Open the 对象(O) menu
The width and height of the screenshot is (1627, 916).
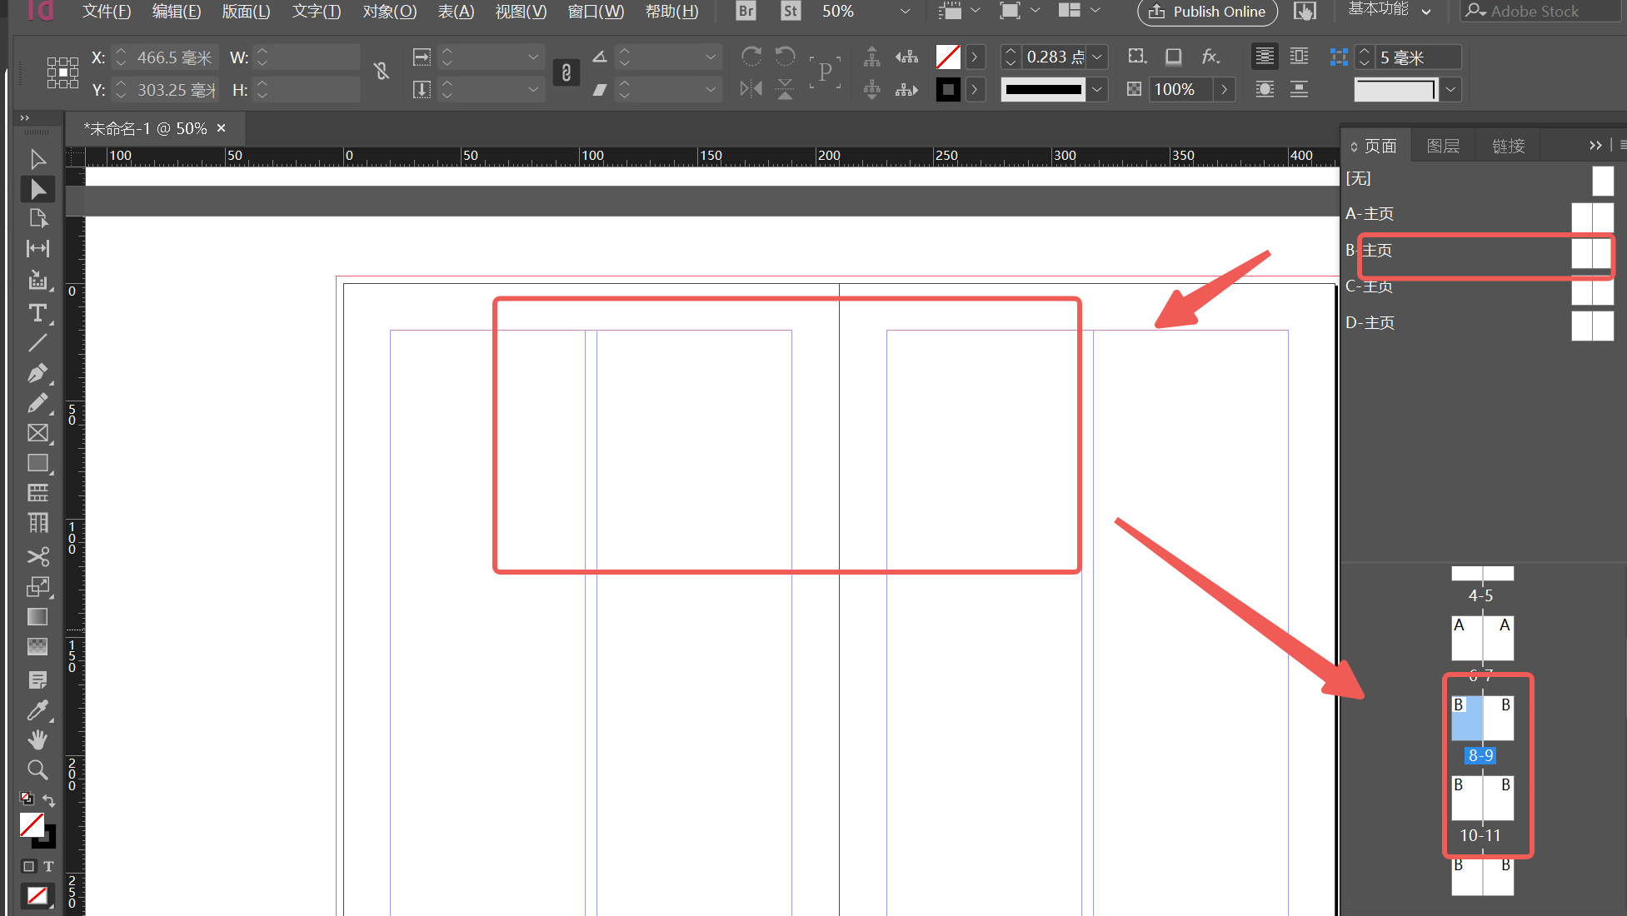click(x=389, y=12)
